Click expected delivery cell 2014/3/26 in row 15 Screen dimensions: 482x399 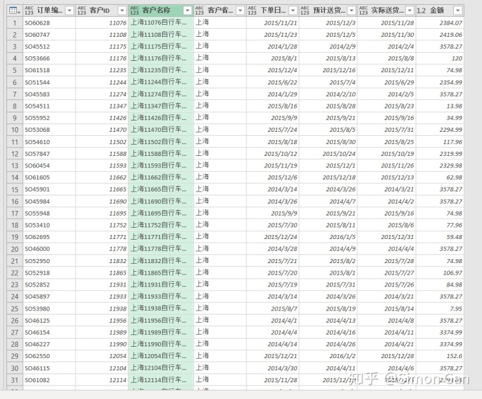[x=328, y=189]
